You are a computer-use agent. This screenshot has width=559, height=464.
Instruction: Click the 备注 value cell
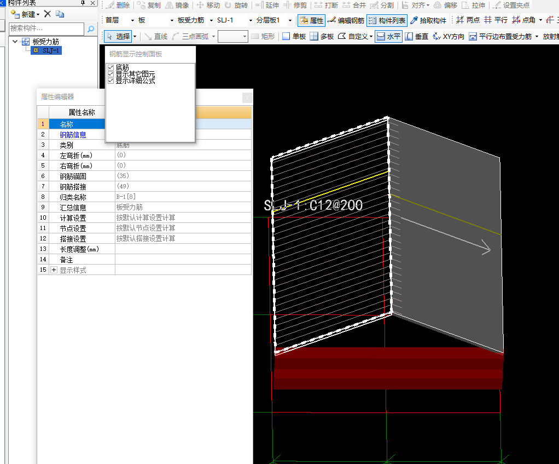pos(183,259)
